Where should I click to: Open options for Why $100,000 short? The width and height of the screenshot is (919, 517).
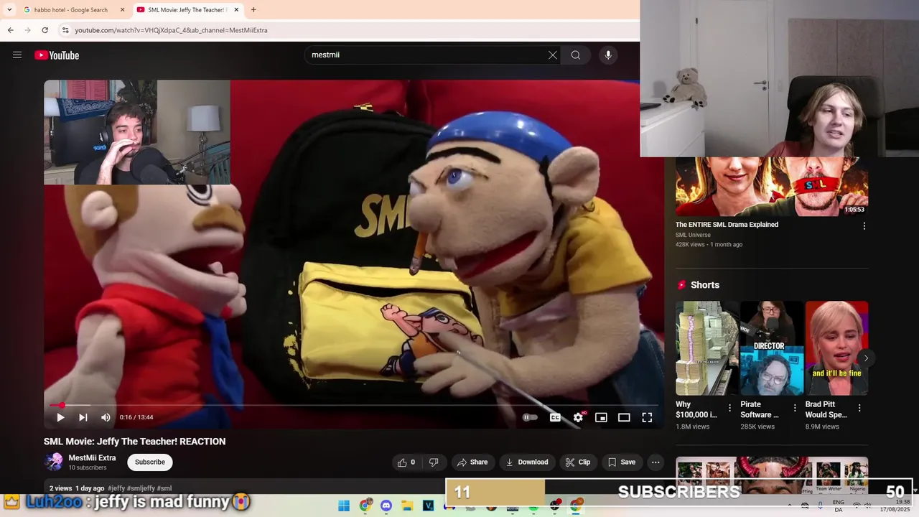tap(729, 408)
